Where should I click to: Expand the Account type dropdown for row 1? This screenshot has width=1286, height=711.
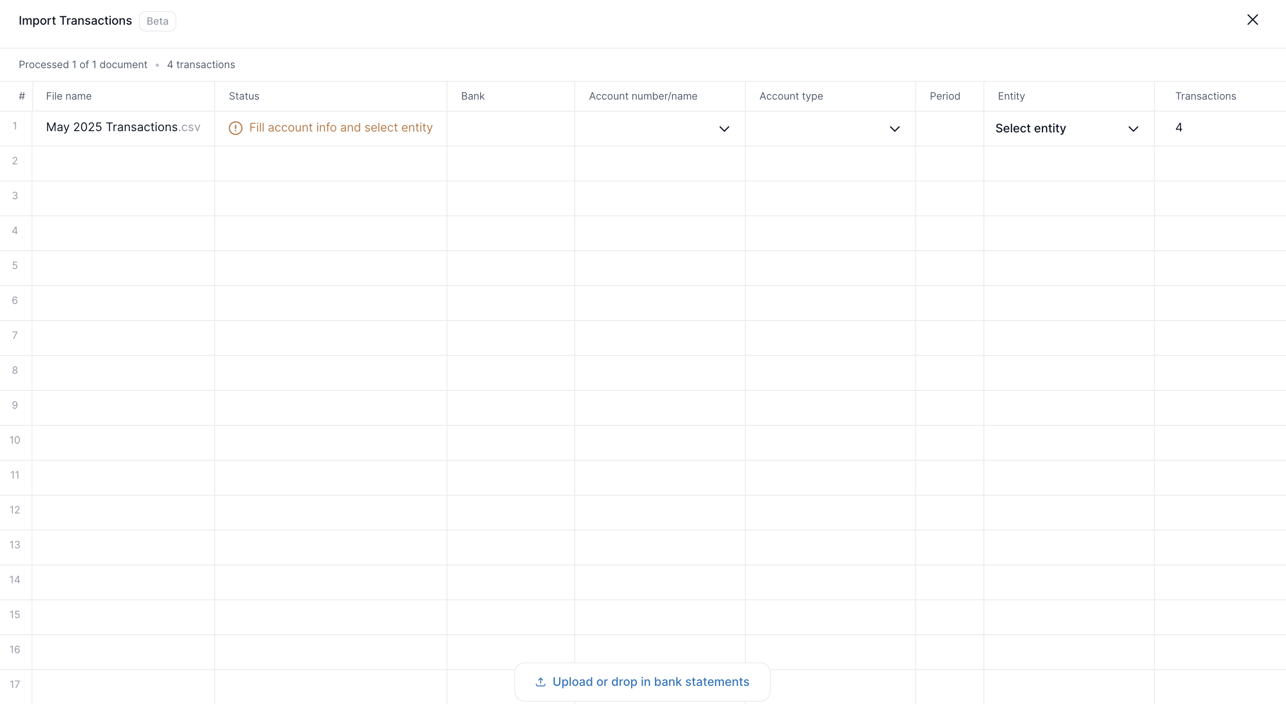pyautogui.click(x=894, y=129)
